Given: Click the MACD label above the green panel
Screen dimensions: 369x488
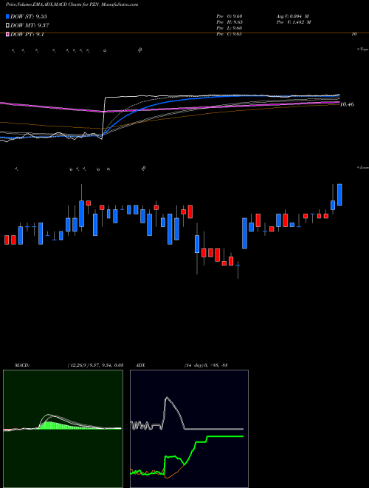Looking at the screenshot, I should point(21,365).
